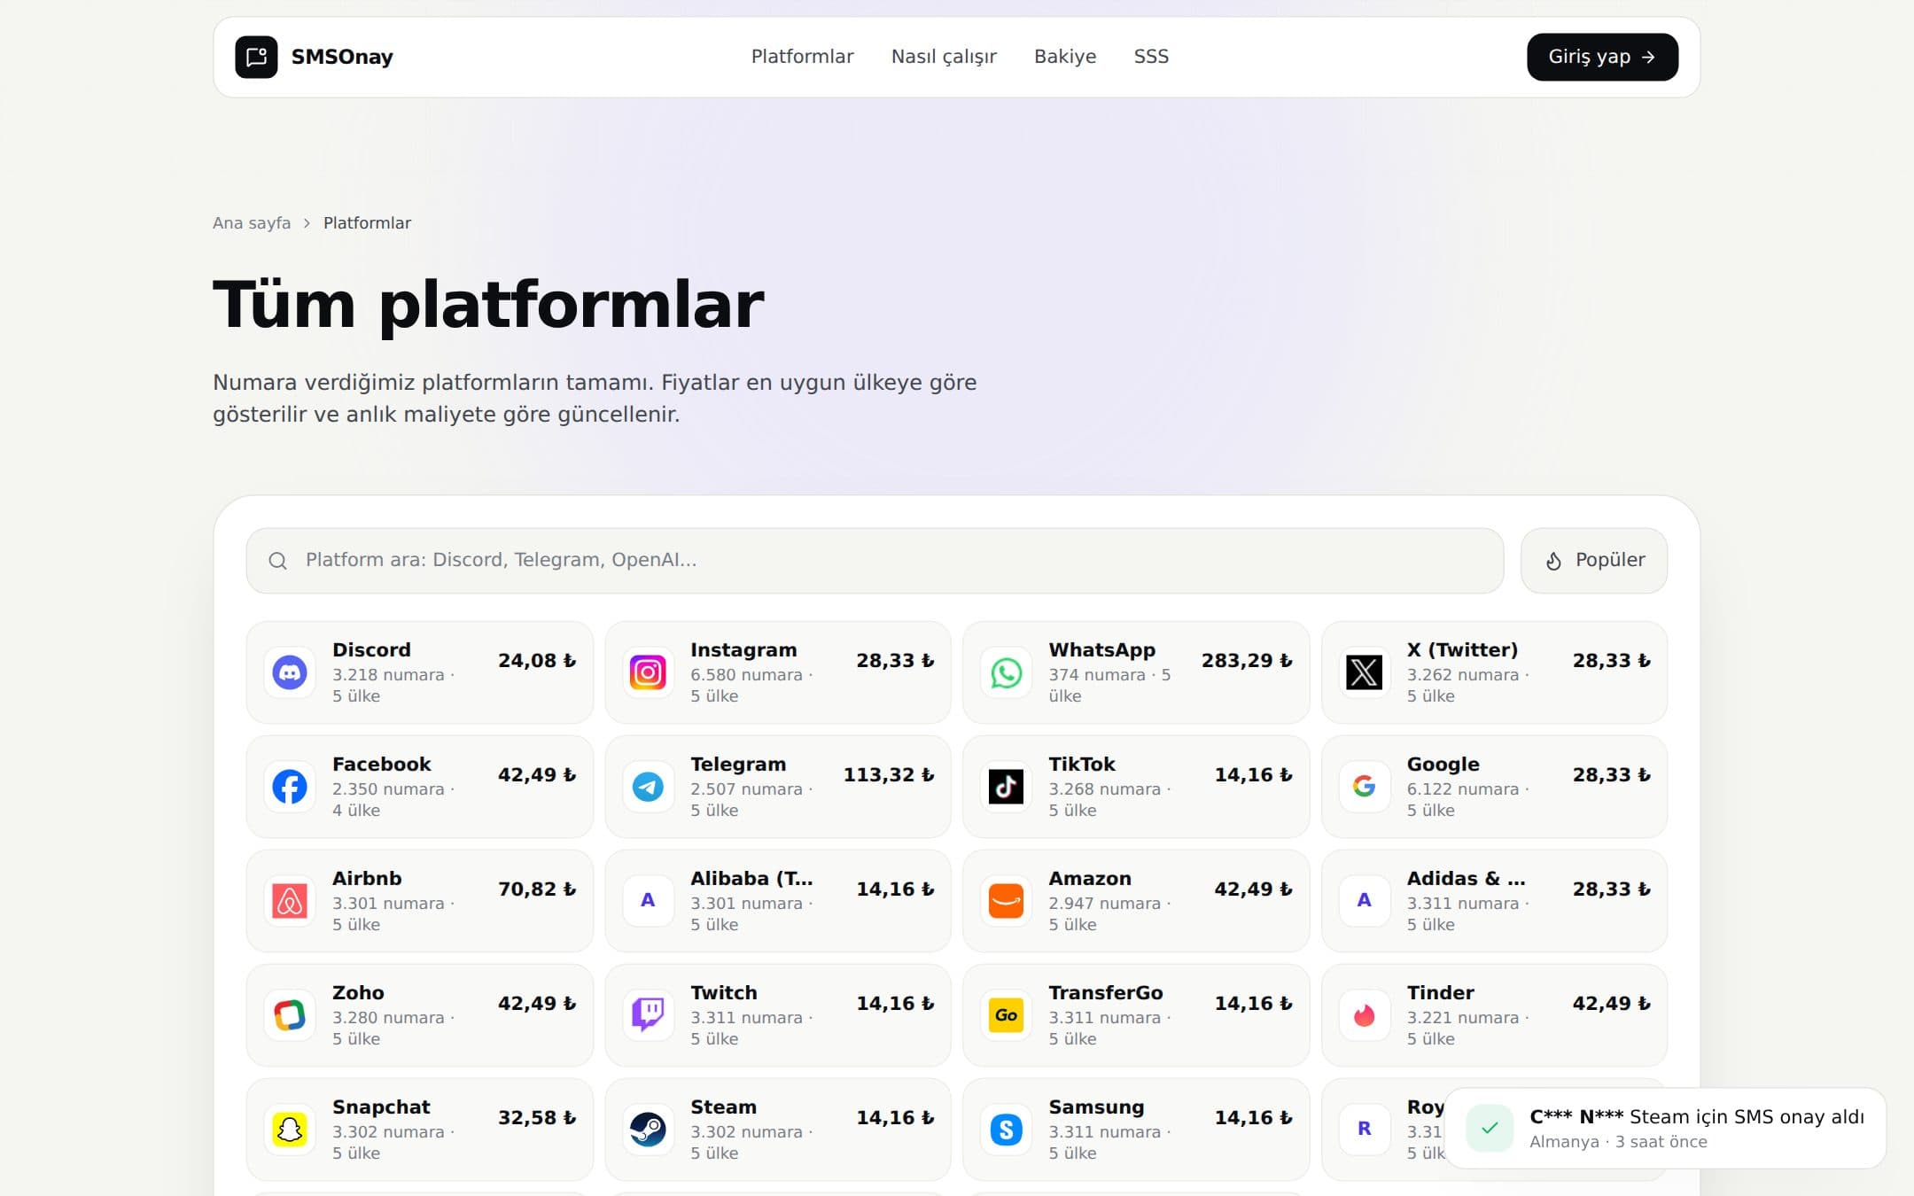Viewport: 1914px width, 1196px height.
Task: Click the Samsung S icon
Action: pos(1006,1130)
